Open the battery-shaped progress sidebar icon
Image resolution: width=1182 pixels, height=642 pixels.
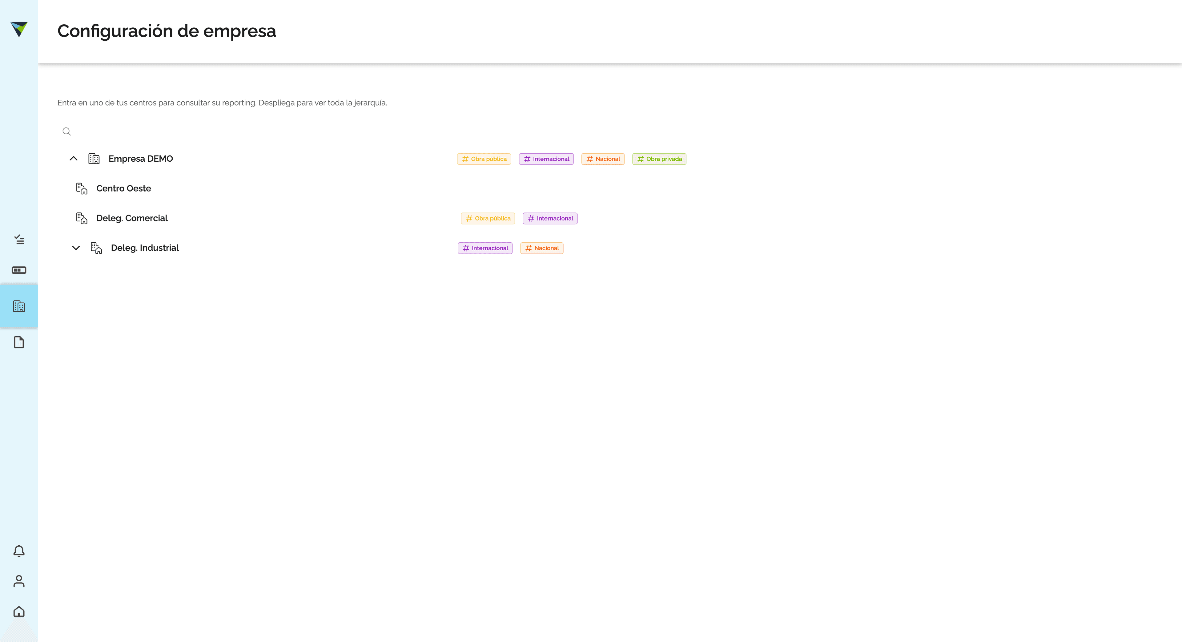pyautogui.click(x=19, y=270)
